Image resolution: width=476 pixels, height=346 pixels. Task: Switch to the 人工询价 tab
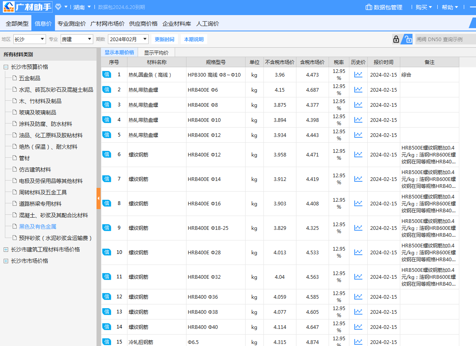208,24
